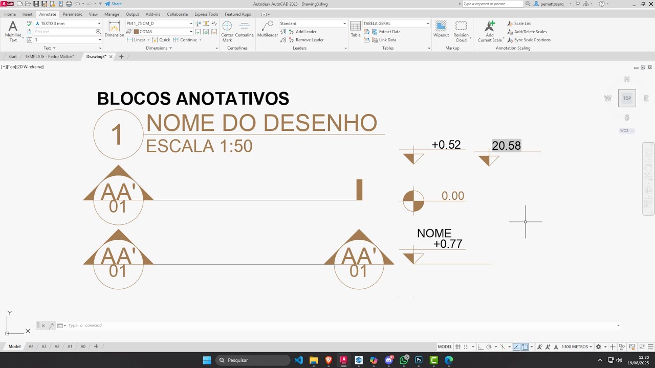Click the Help question mark icon
The width and height of the screenshot is (655, 368).
601,4
